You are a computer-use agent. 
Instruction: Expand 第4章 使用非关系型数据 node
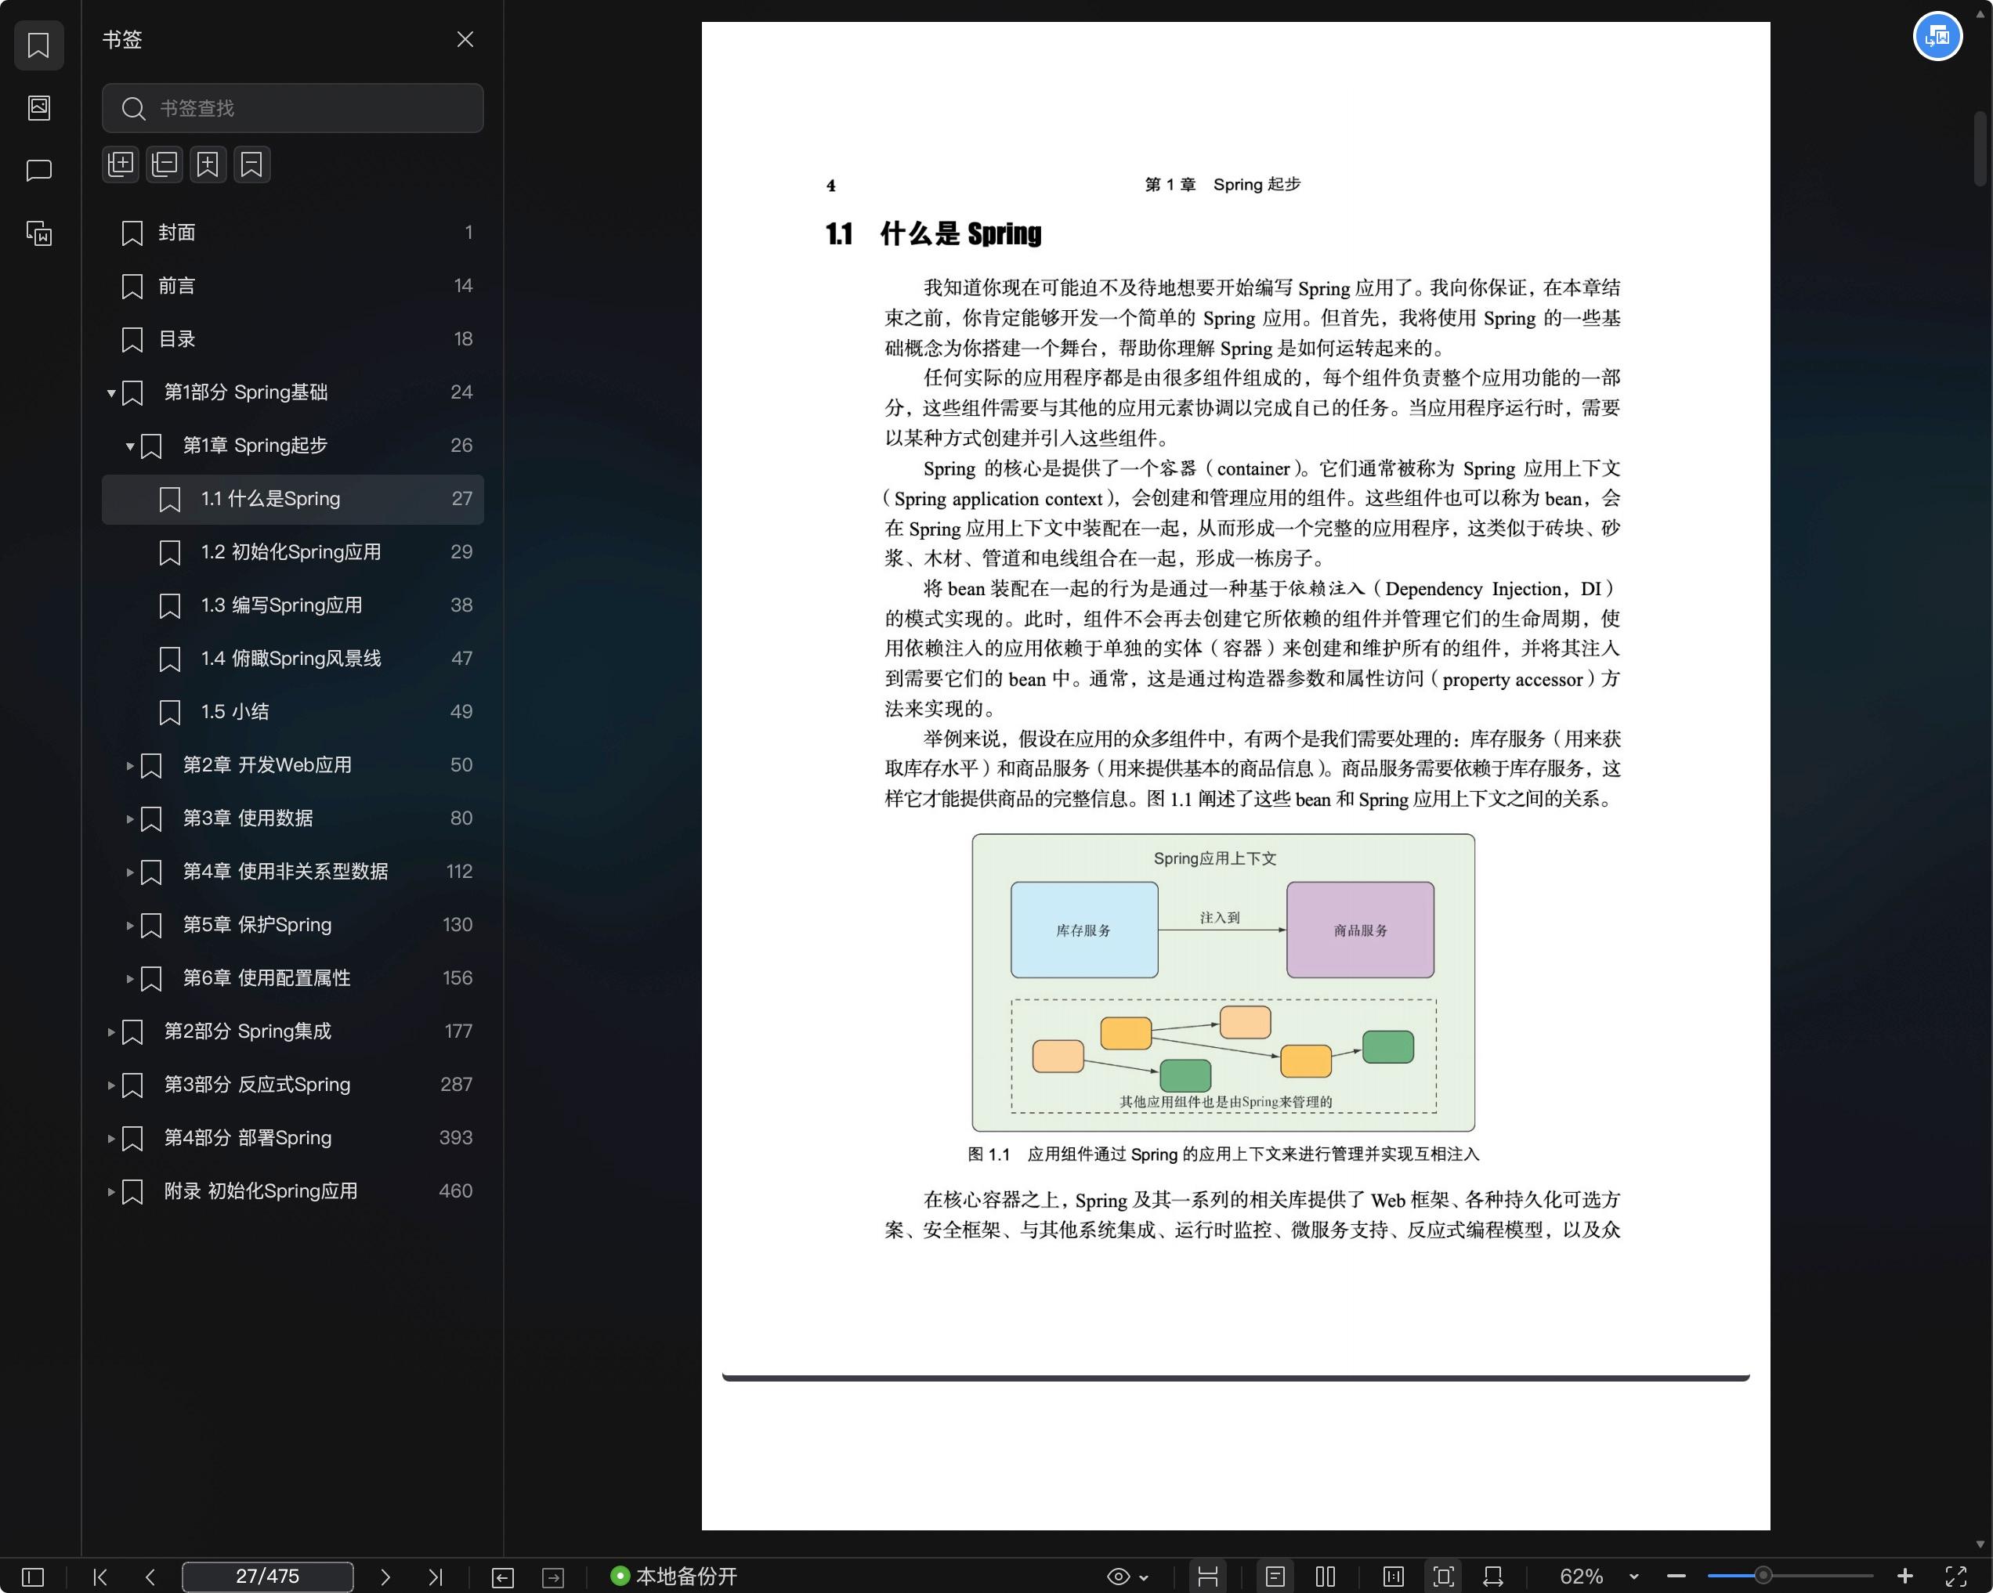point(130,872)
